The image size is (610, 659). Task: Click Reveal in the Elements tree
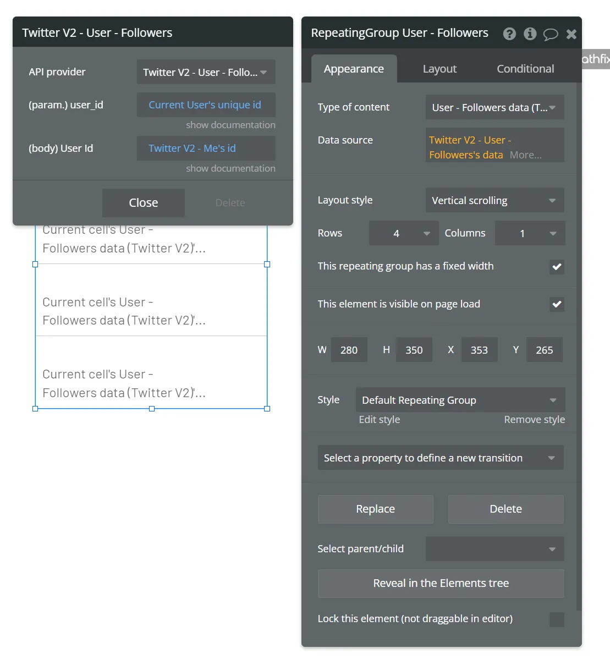(441, 583)
